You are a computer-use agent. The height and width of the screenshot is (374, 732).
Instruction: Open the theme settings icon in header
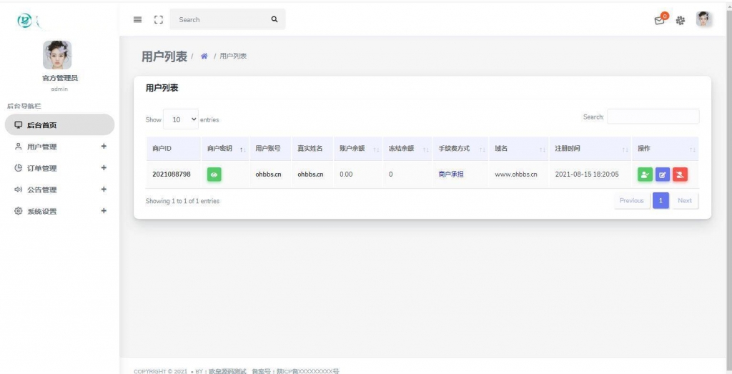coord(681,21)
